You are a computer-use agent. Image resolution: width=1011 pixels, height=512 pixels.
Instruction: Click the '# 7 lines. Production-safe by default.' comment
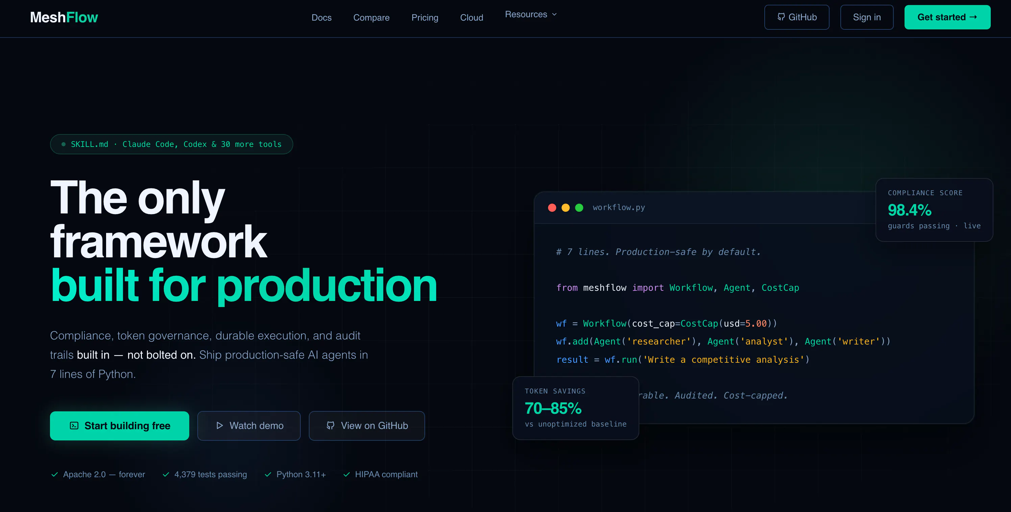pos(658,252)
